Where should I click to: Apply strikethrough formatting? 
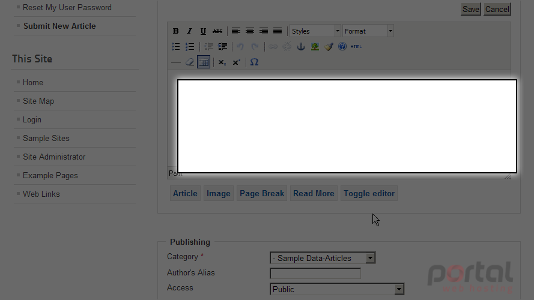[217, 31]
